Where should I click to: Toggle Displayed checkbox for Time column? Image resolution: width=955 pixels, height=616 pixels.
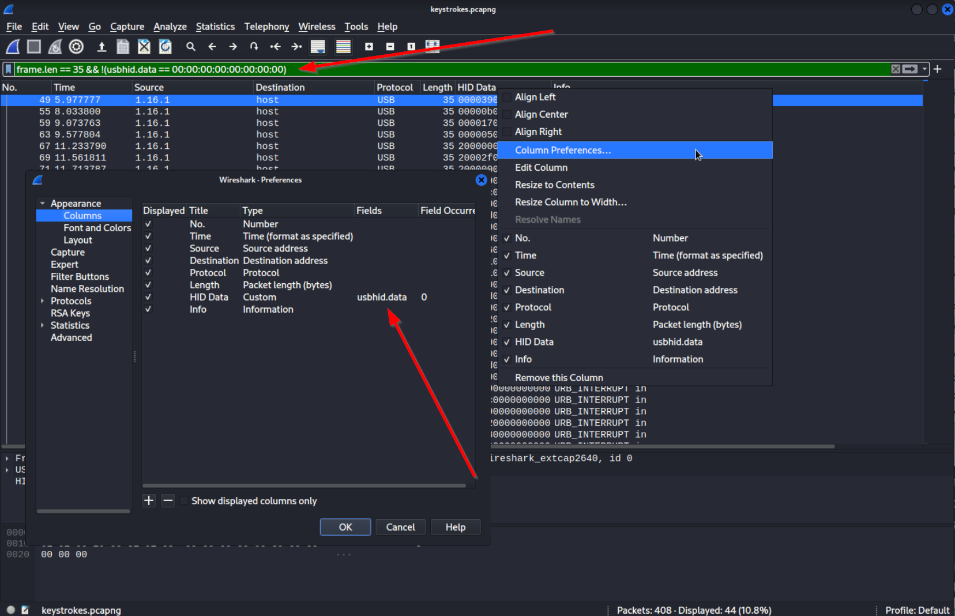[148, 236]
